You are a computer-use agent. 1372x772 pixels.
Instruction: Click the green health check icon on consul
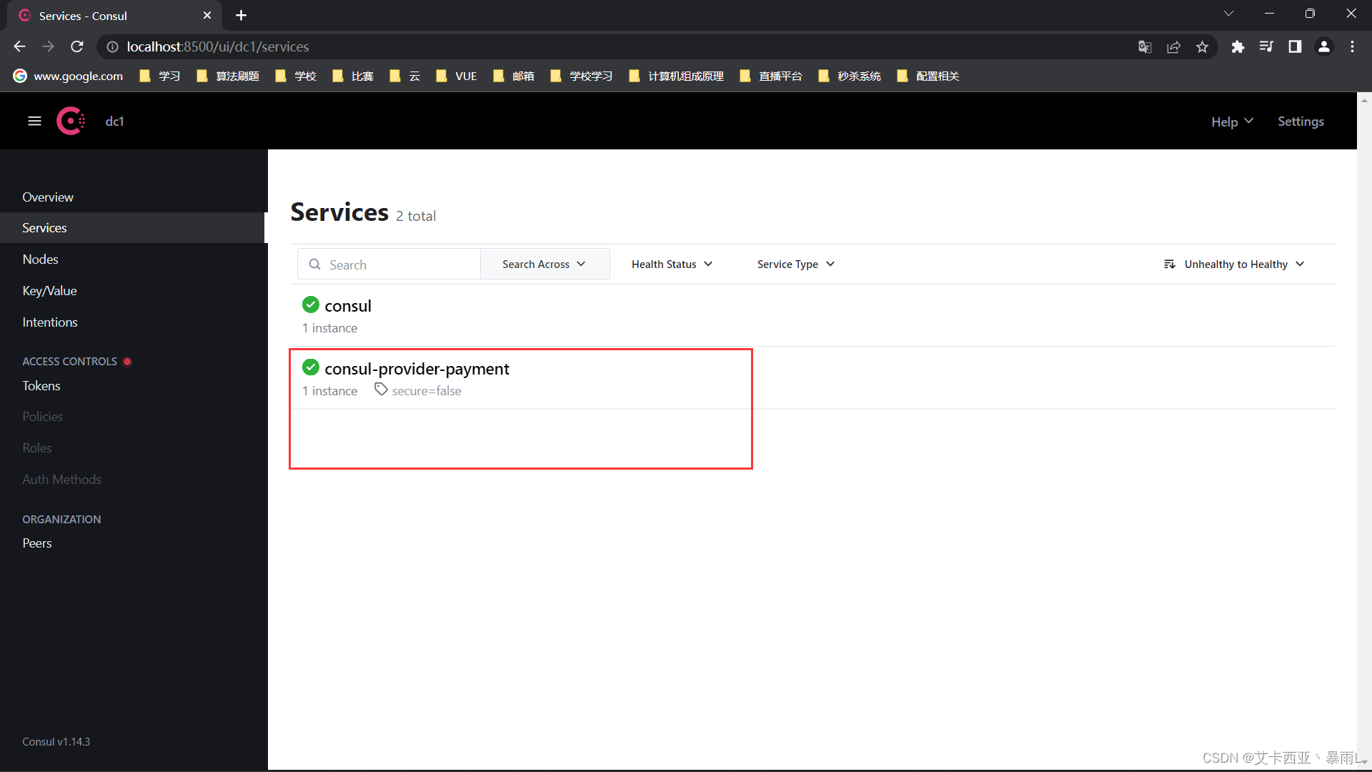click(x=309, y=305)
